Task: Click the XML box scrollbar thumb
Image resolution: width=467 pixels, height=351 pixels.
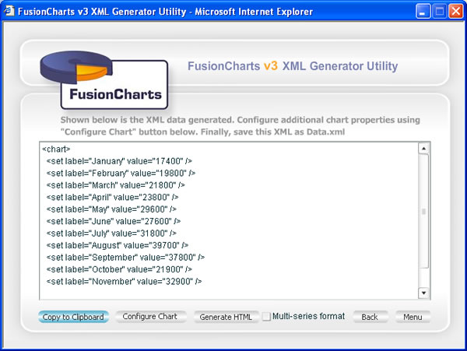Action: click(x=423, y=211)
